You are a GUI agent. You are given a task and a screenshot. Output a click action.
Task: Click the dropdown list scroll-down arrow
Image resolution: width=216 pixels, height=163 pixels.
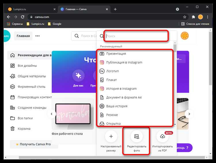pos(175,124)
